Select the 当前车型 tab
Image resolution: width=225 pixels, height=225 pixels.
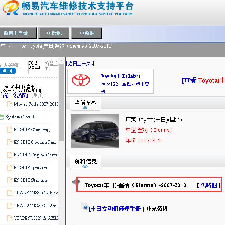(85, 104)
